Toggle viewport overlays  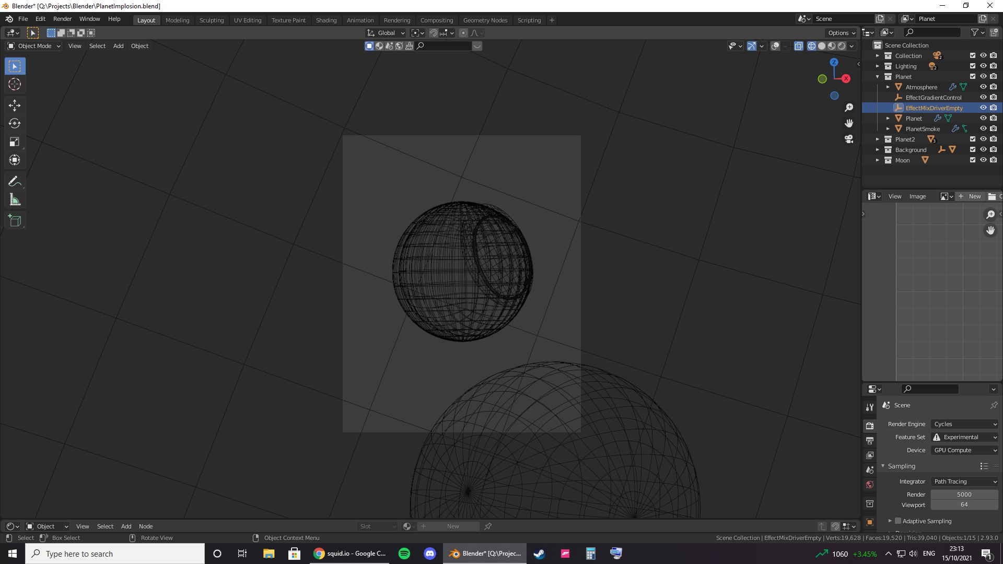coord(775,46)
